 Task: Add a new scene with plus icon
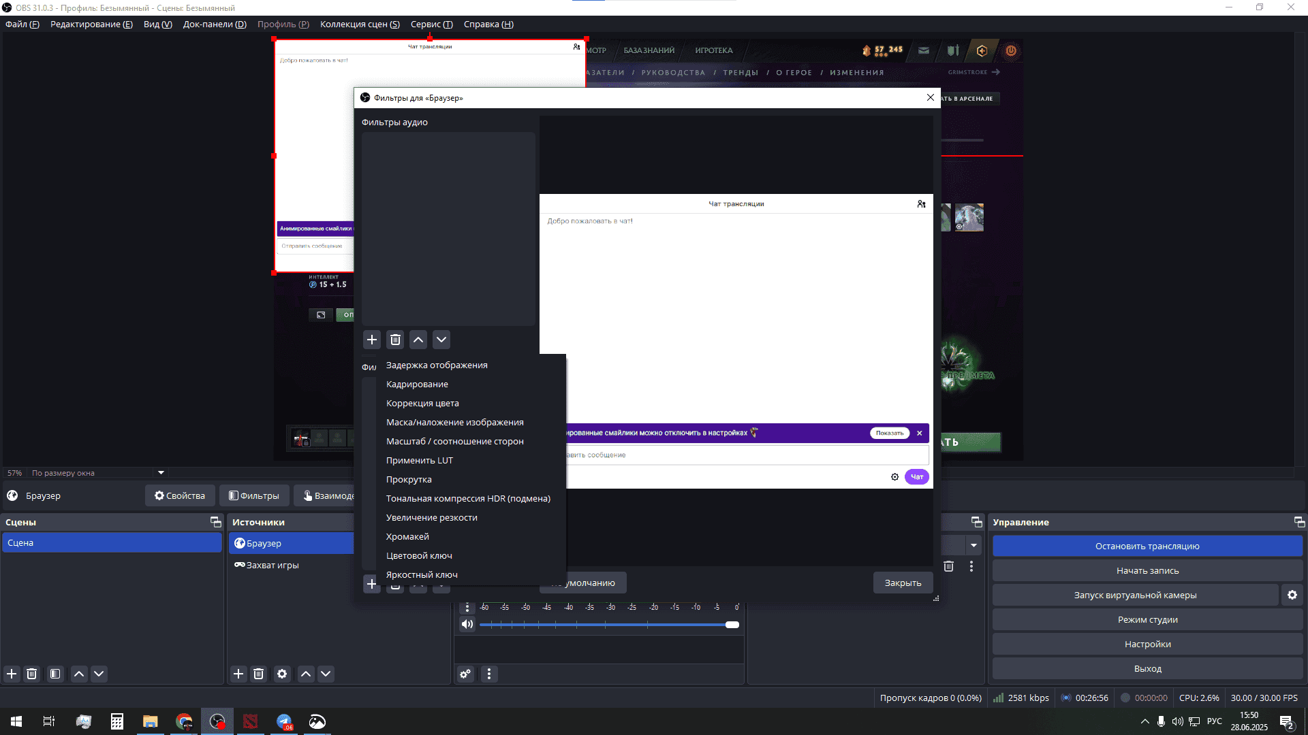coord(12,674)
